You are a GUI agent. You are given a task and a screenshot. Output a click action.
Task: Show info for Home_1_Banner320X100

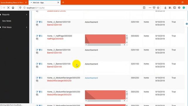(x=42, y=64)
